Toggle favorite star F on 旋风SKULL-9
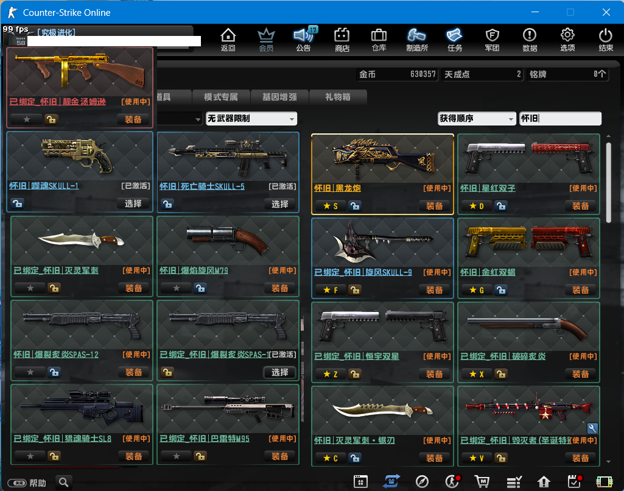This screenshot has height=491, width=624. [x=331, y=290]
